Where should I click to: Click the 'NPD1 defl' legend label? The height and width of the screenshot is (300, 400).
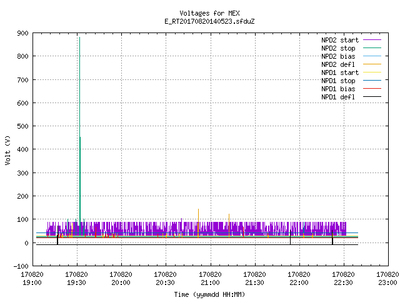click(x=338, y=97)
